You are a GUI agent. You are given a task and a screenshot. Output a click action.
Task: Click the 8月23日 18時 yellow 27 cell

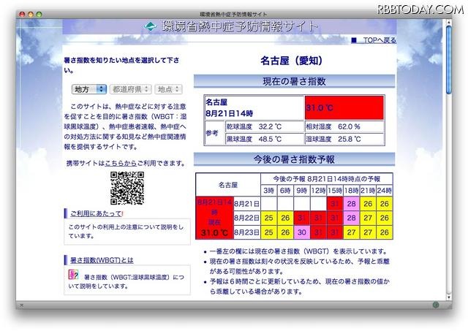[351, 232]
